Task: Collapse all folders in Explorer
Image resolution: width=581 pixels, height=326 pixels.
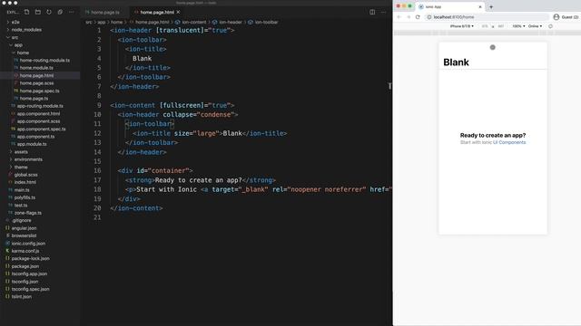Action: coord(60,12)
